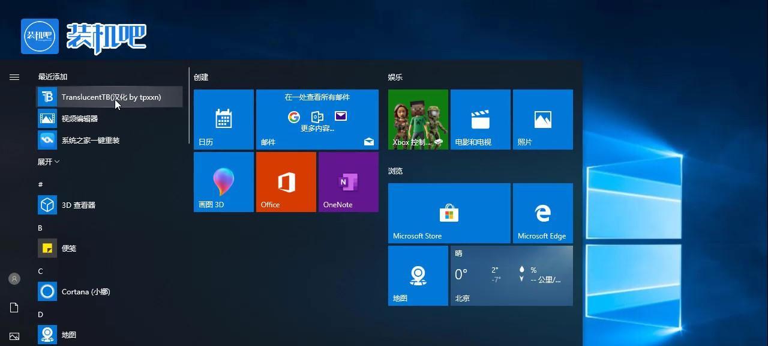Click the user account icon
This screenshot has height=346, width=768.
coord(14,279)
